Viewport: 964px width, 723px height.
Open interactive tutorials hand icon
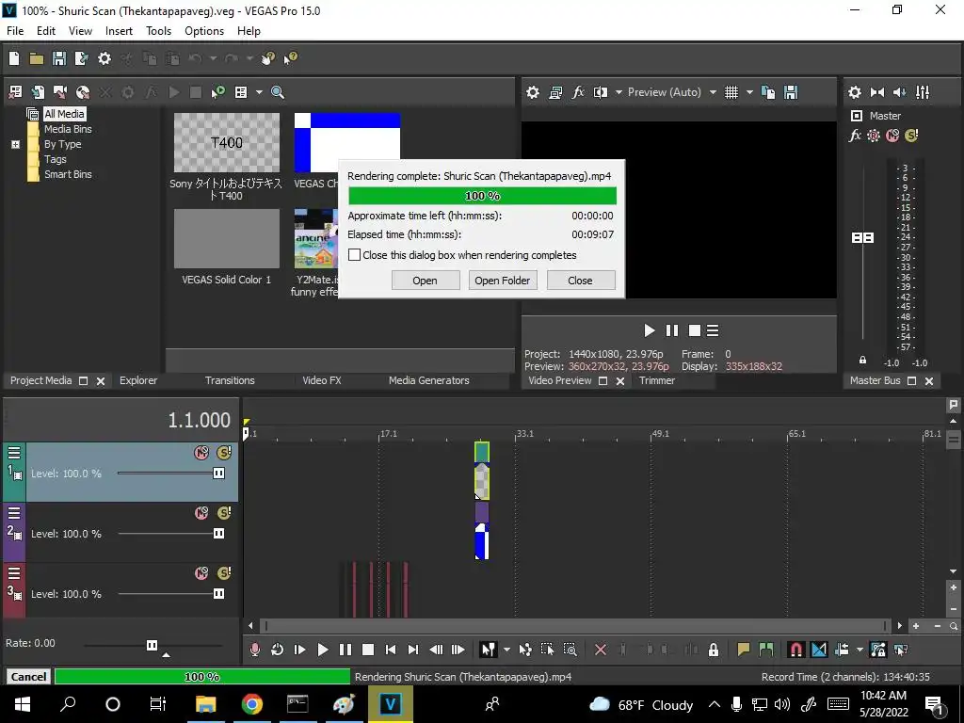coord(267,58)
